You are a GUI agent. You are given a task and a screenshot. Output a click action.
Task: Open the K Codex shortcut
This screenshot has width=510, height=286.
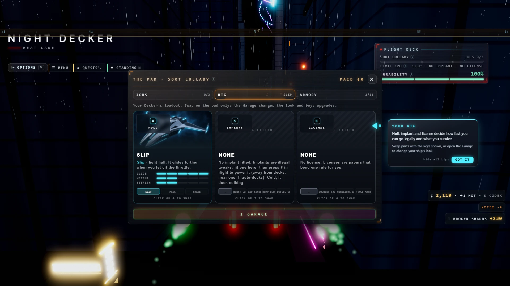click(x=493, y=196)
